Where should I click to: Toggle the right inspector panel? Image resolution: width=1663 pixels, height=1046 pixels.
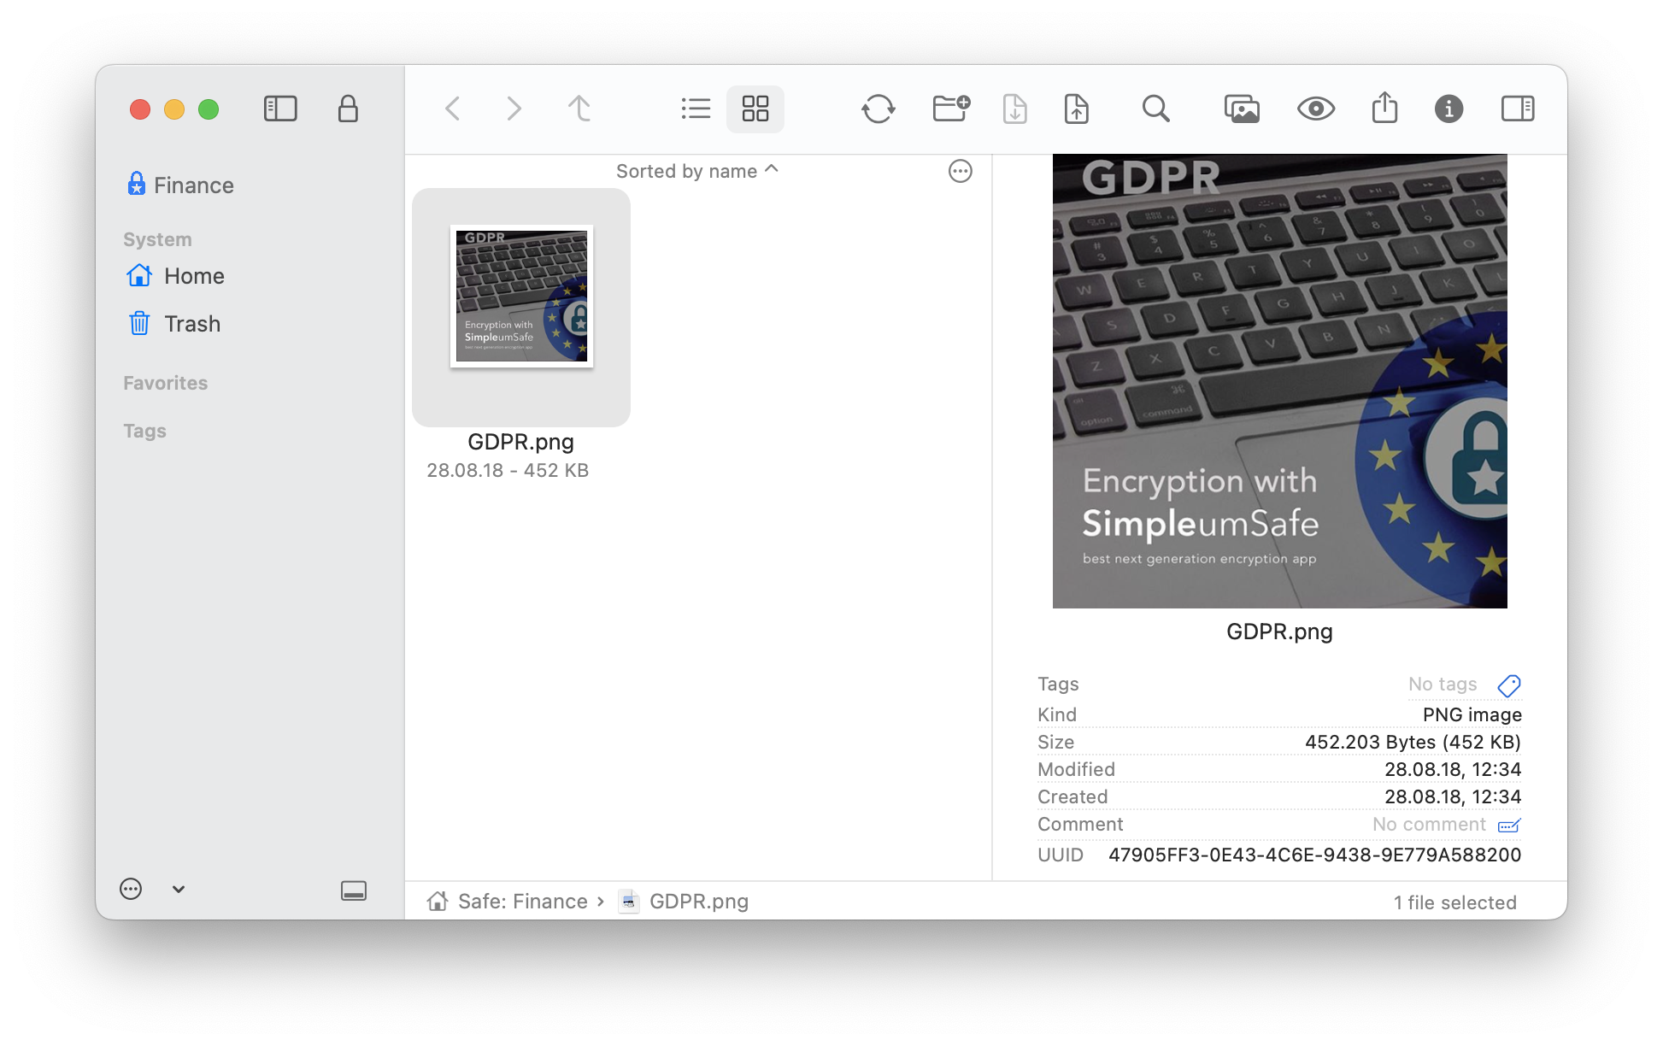click(1518, 109)
